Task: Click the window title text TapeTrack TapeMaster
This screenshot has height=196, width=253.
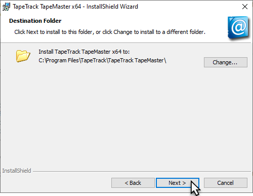Action: point(41,7)
